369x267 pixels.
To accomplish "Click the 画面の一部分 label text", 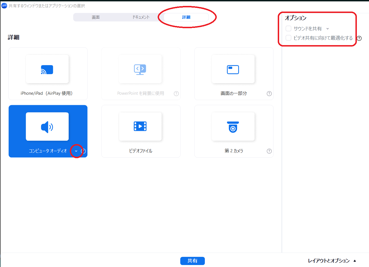I will point(234,93).
